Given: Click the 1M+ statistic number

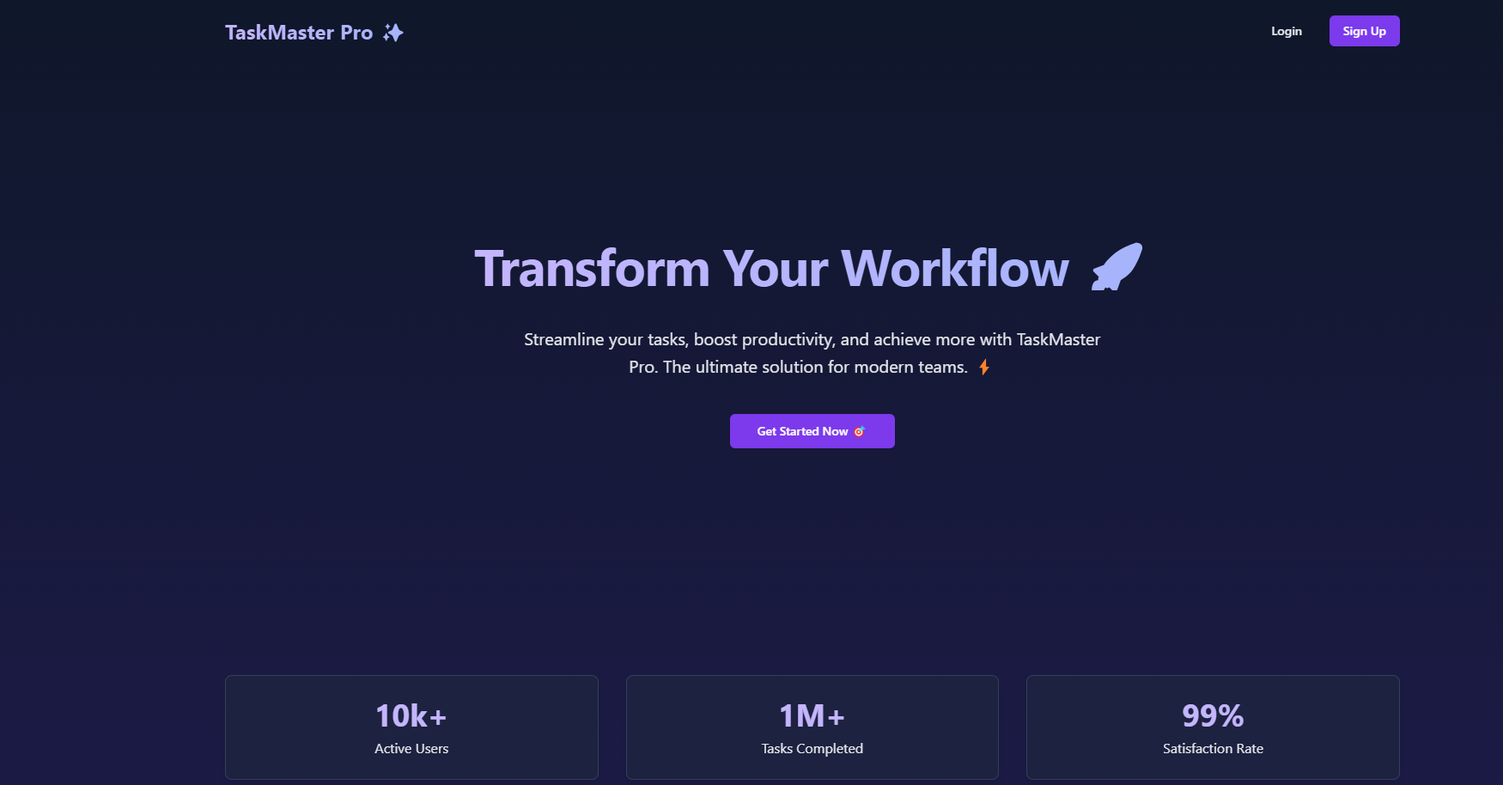Looking at the screenshot, I should 812,715.
